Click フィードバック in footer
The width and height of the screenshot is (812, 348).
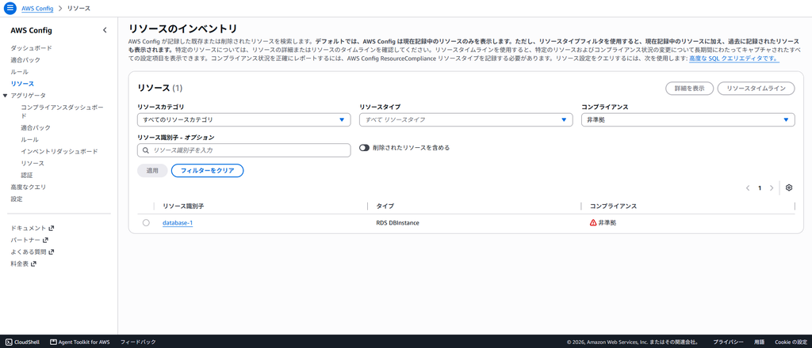(138, 342)
